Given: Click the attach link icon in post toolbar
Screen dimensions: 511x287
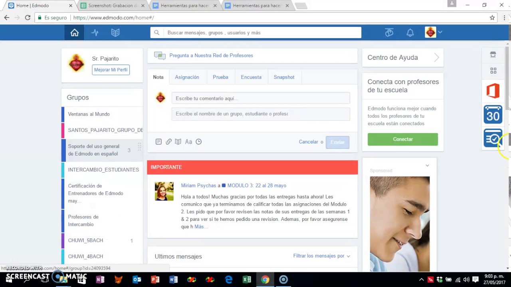Looking at the screenshot, I should [168, 142].
